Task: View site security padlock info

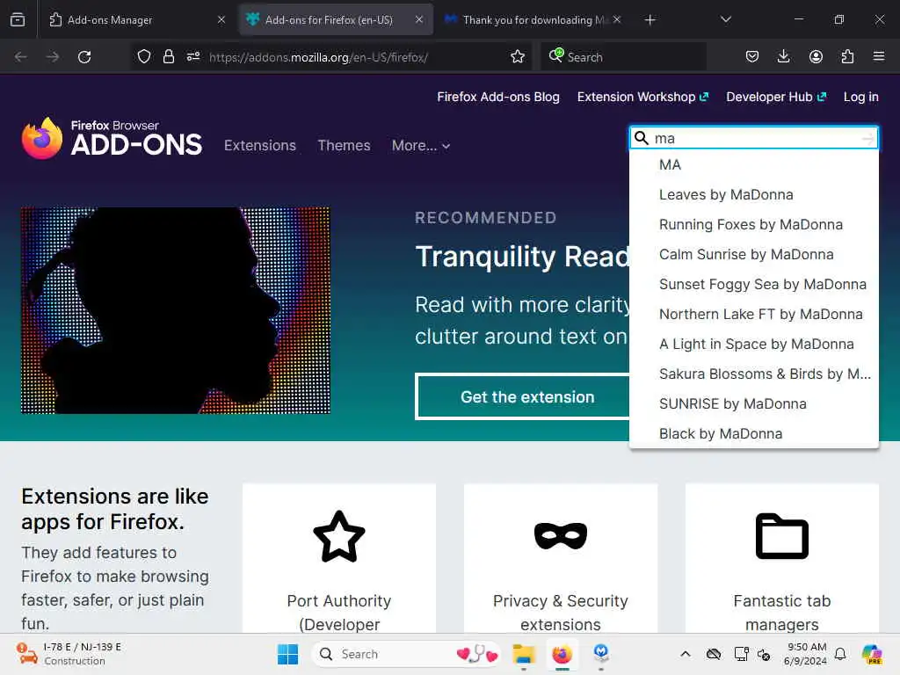Action: coord(169,56)
